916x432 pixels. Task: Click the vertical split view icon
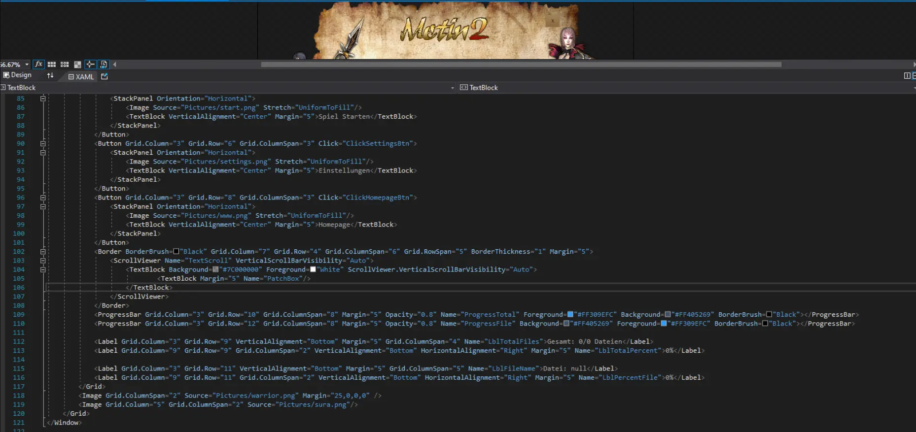(x=907, y=76)
